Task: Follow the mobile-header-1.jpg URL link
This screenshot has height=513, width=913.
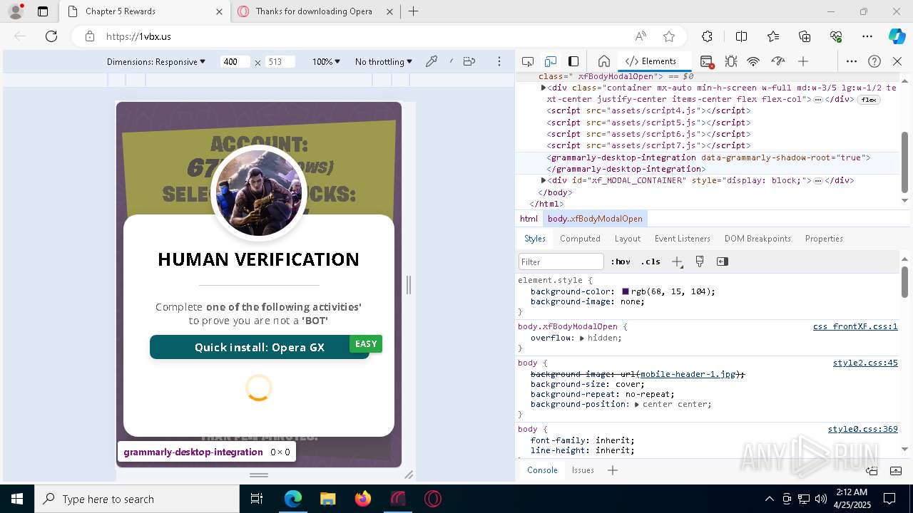Action: pos(688,374)
